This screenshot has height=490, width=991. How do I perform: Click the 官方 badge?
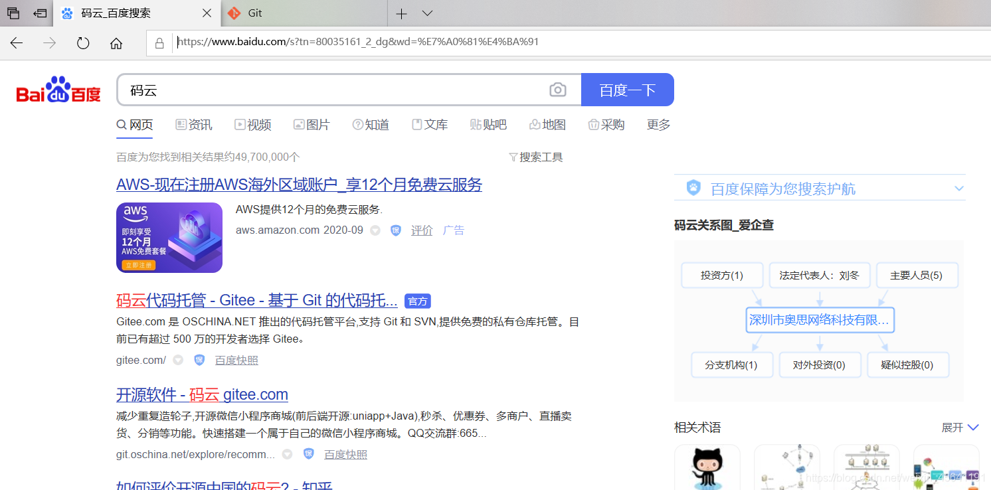tap(418, 301)
